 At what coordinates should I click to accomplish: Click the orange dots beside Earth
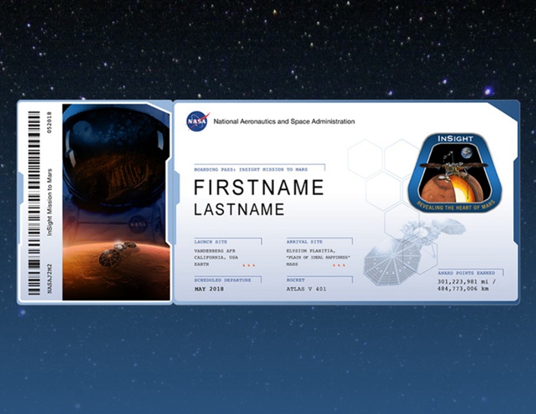[x=249, y=265]
